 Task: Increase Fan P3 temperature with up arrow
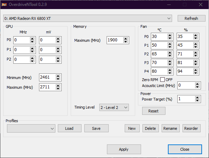(x=170, y=61)
